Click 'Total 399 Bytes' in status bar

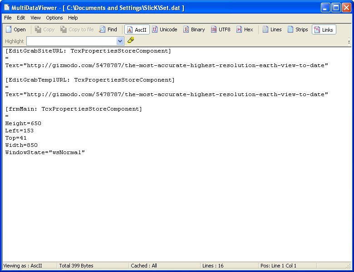(x=76, y=266)
